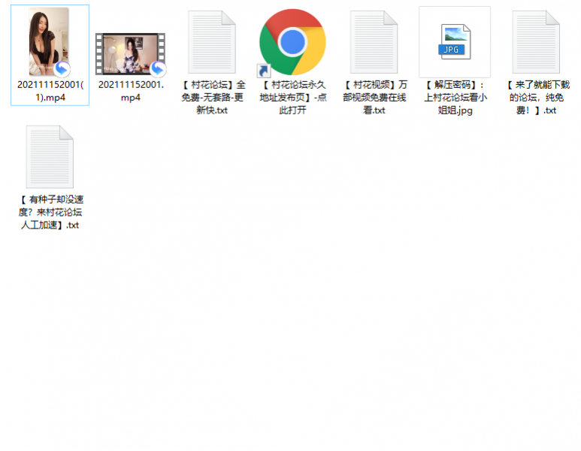The width and height of the screenshot is (581, 451).
Task: Click the 【村花论坛】全免费-无套路-更新快.txt file name
Action: point(211,98)
